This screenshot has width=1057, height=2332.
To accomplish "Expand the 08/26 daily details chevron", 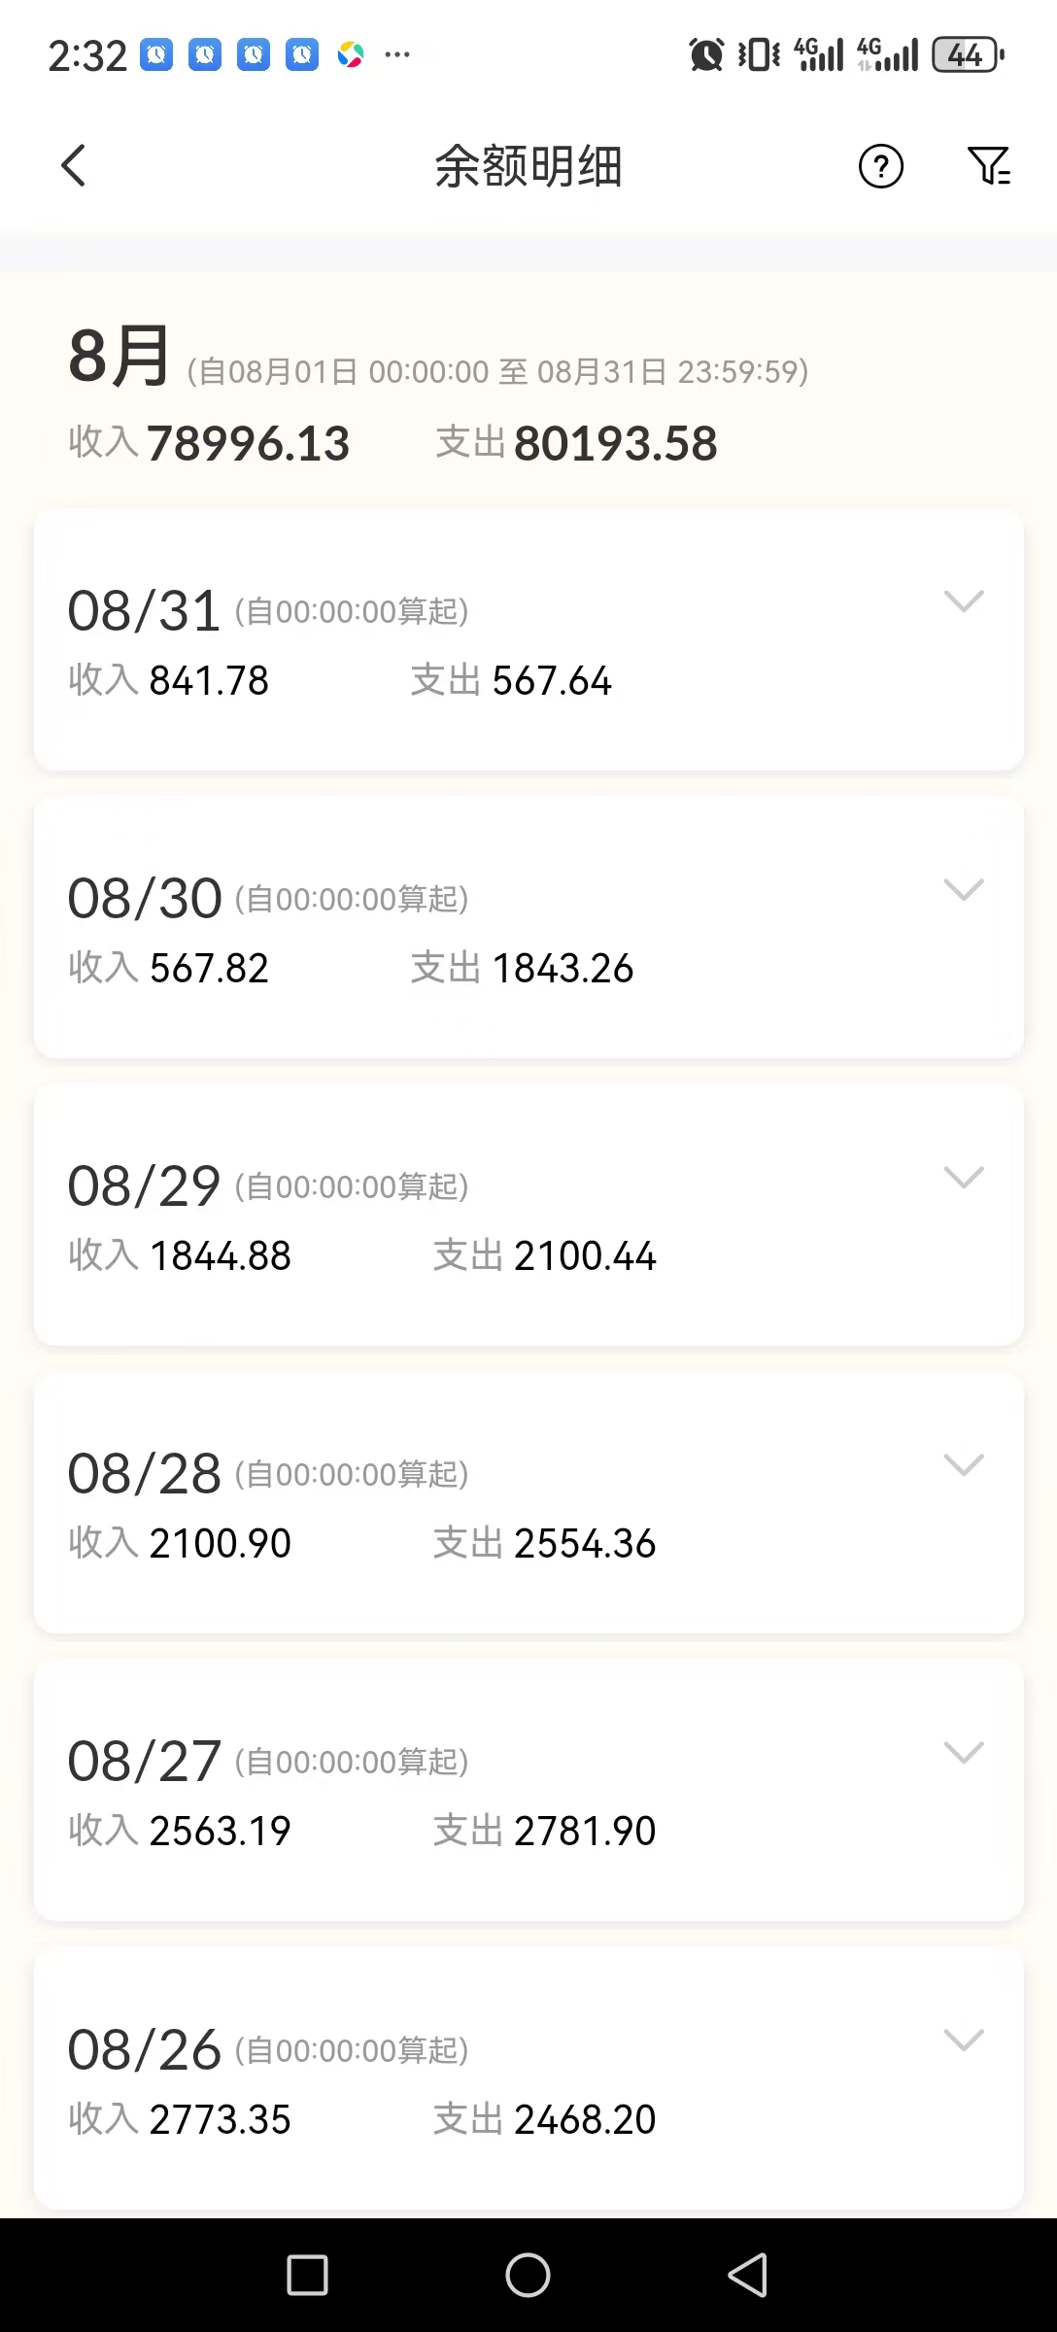I will [x=964, y=2040].
